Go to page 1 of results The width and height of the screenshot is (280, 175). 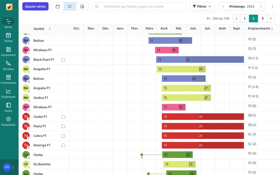[244, 19]
